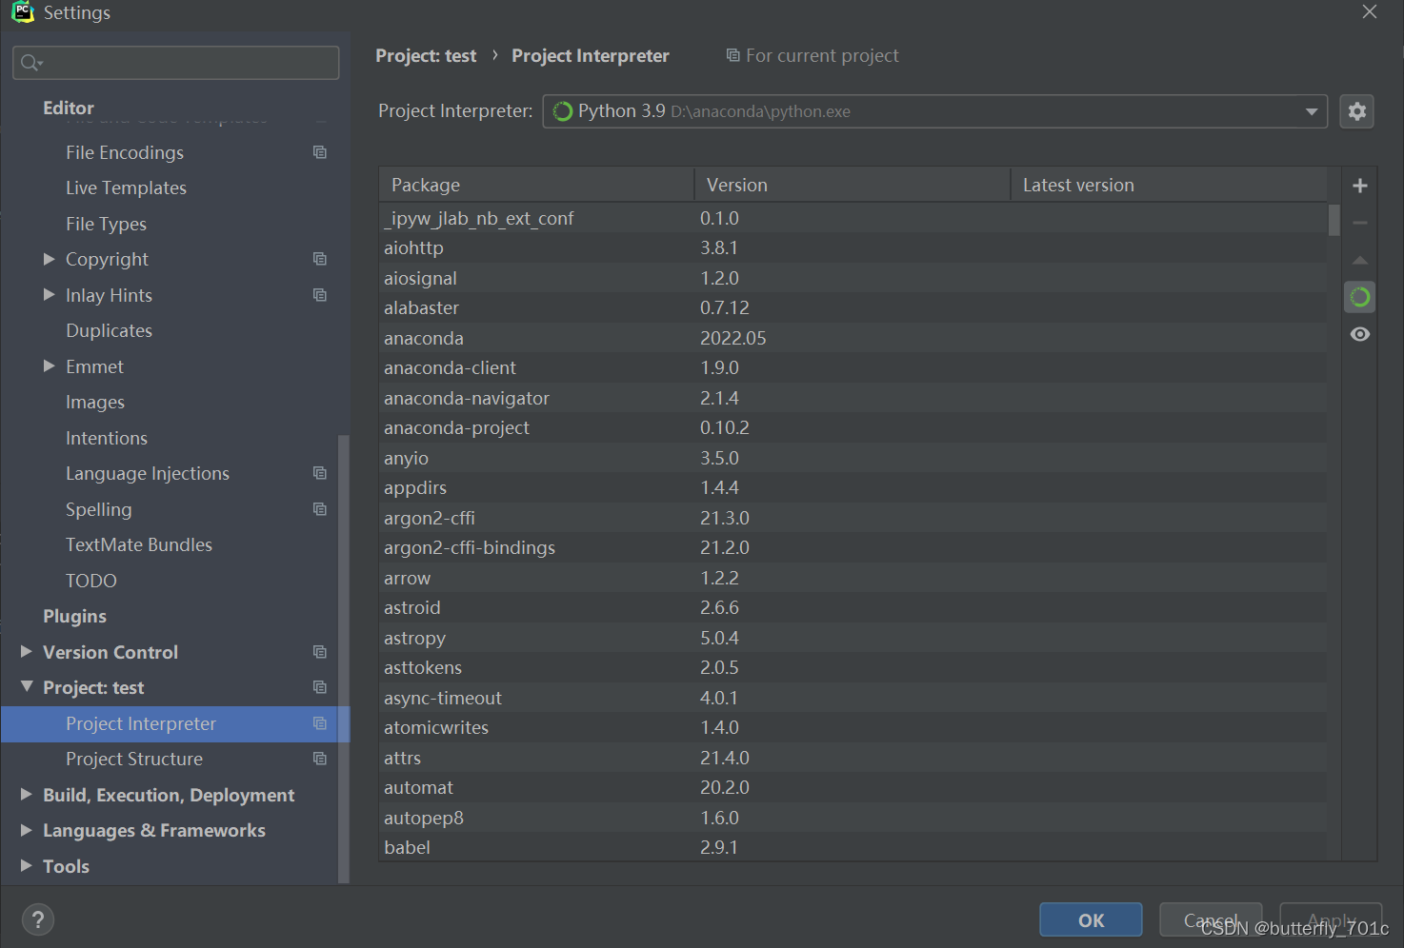Open interpreter settings gear icon
The height and width of the screenshot is (948, 1404).
(1356, 111)
